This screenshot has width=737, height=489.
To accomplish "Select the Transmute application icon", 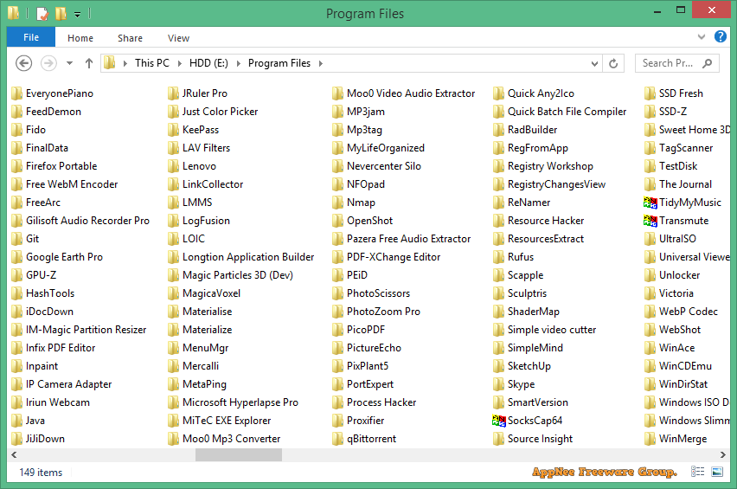I will click(650, 221).
